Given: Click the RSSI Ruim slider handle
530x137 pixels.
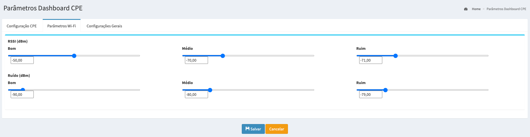Looking at the screenshot, I should [x=396, y=56].
